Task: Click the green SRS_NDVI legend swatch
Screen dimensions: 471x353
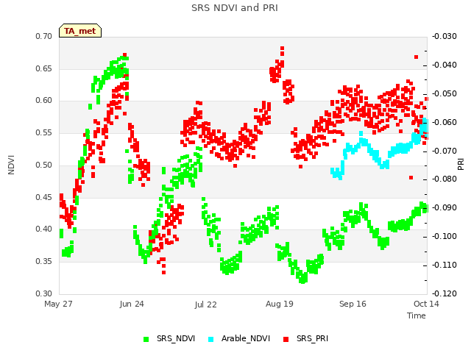Action: click(x=146, y=339)
